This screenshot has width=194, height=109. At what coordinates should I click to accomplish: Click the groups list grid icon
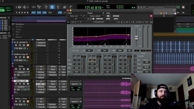click(9, 36)
